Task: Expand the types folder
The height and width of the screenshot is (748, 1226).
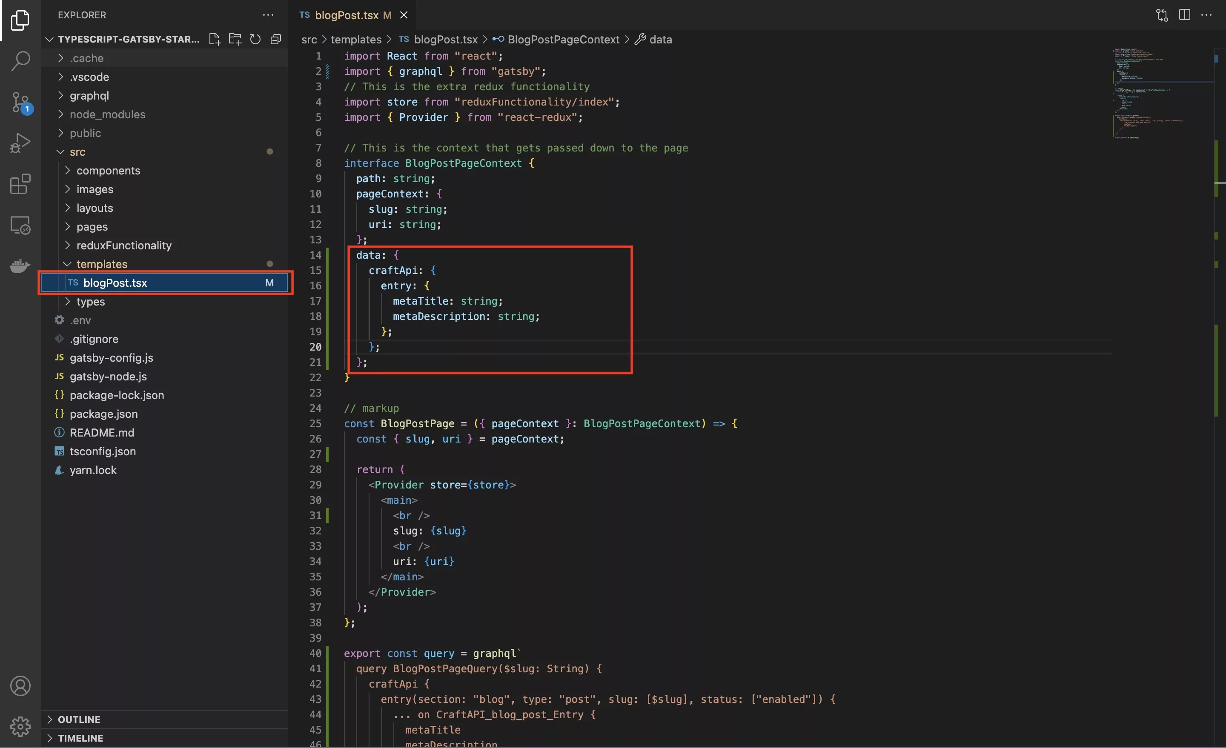Action: click(x=164, y=302)
